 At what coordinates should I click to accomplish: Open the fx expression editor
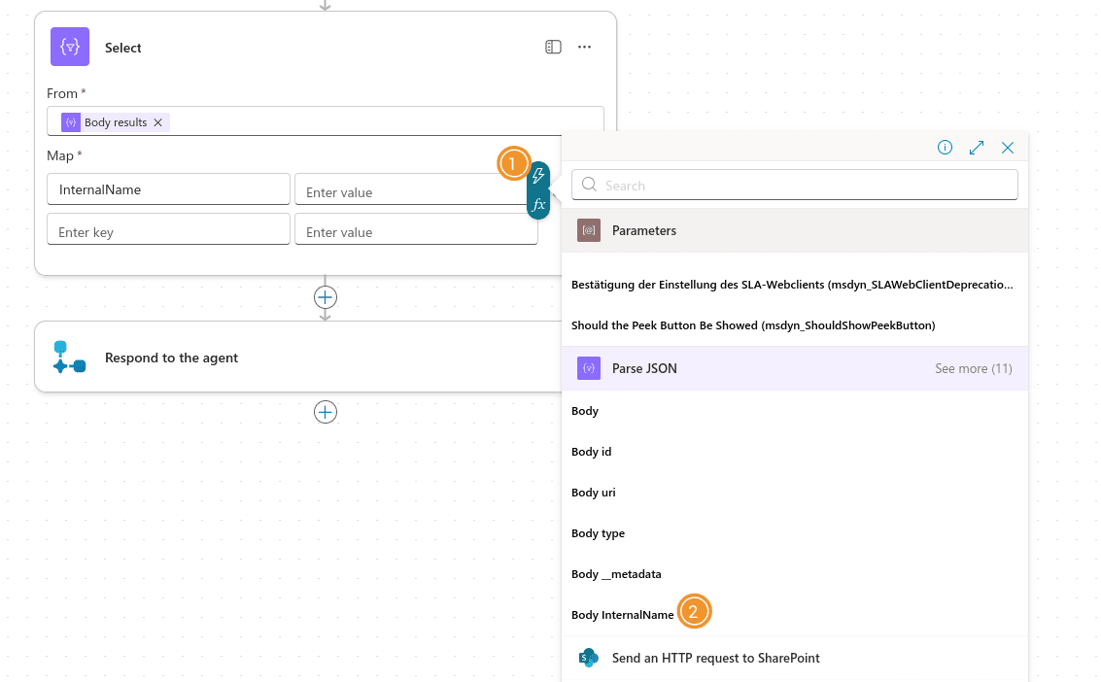(x=538, y=205)
